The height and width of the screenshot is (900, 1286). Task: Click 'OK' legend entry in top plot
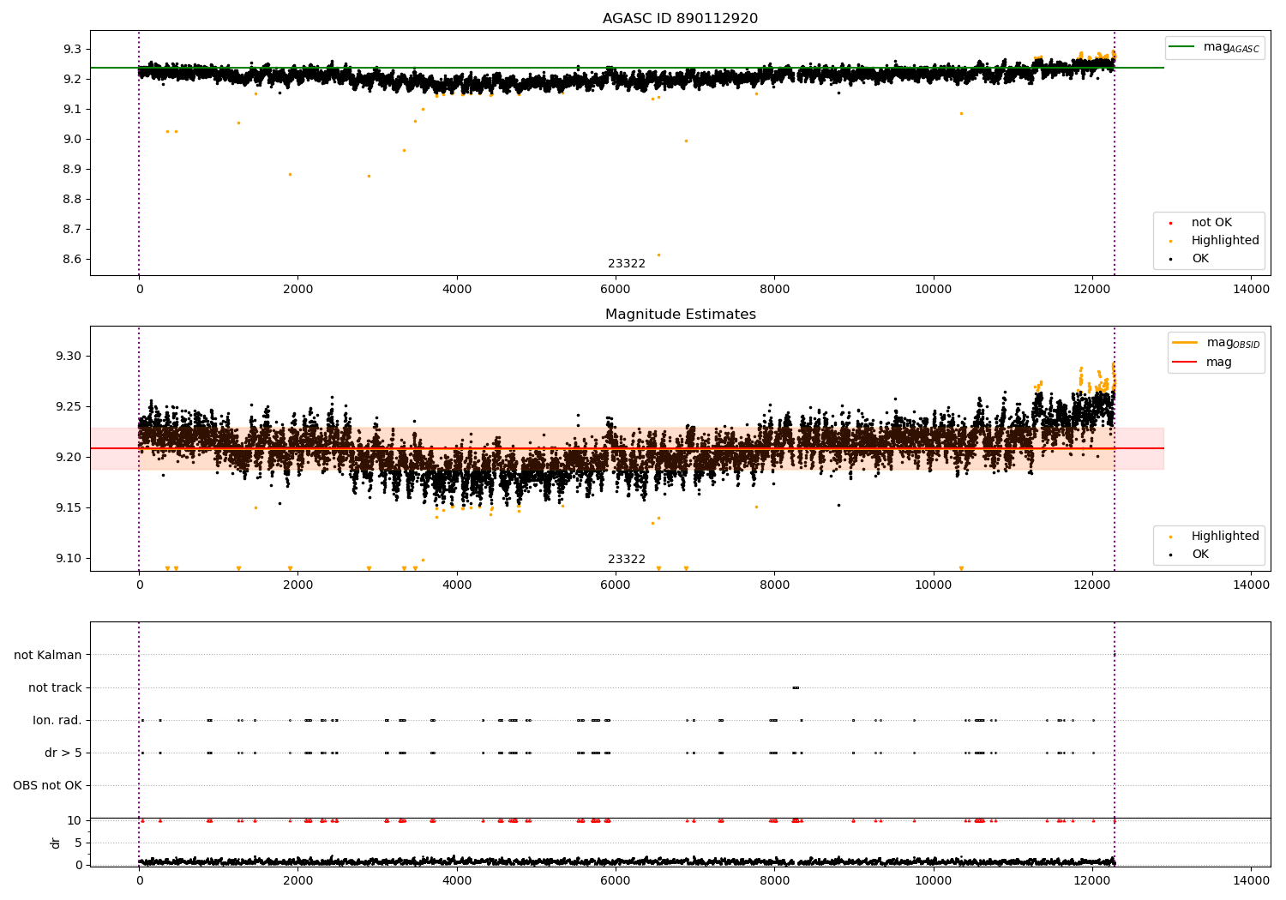pyautogui.click(x=1199, y=259)
